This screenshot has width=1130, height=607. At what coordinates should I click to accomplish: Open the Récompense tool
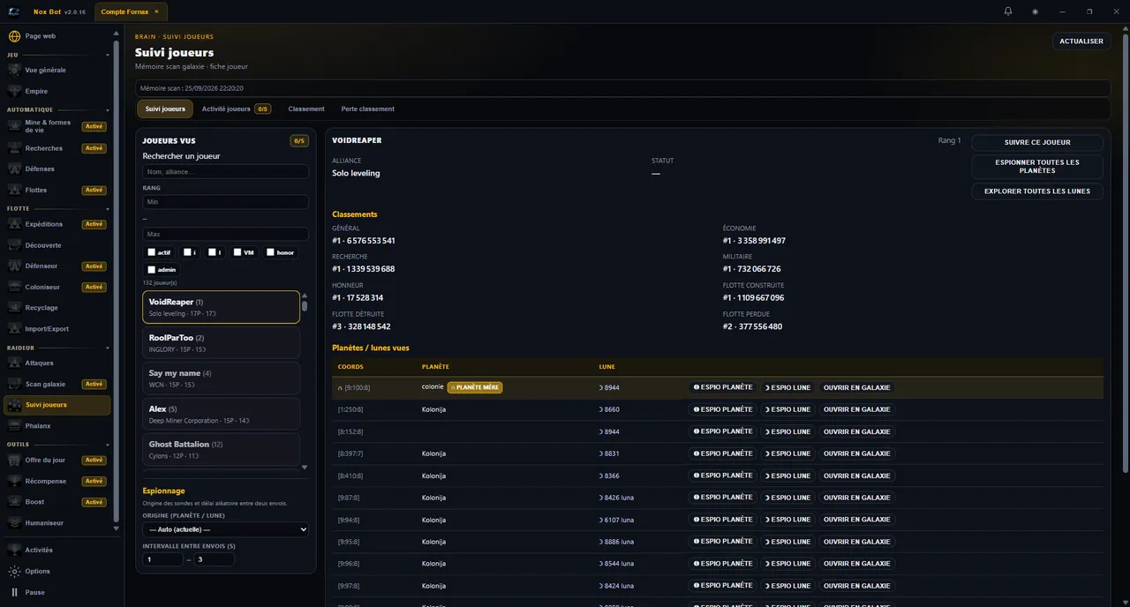point(57,481)
